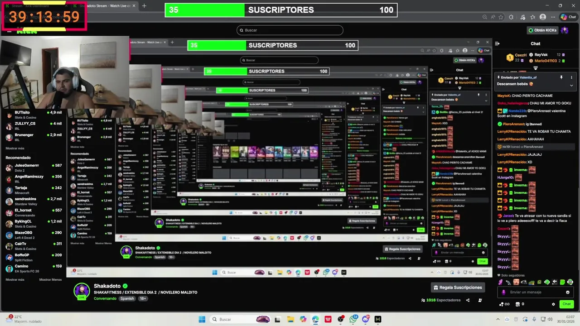Open the Conversando category link
Viewport: 580px width, 326px height.
105,298
